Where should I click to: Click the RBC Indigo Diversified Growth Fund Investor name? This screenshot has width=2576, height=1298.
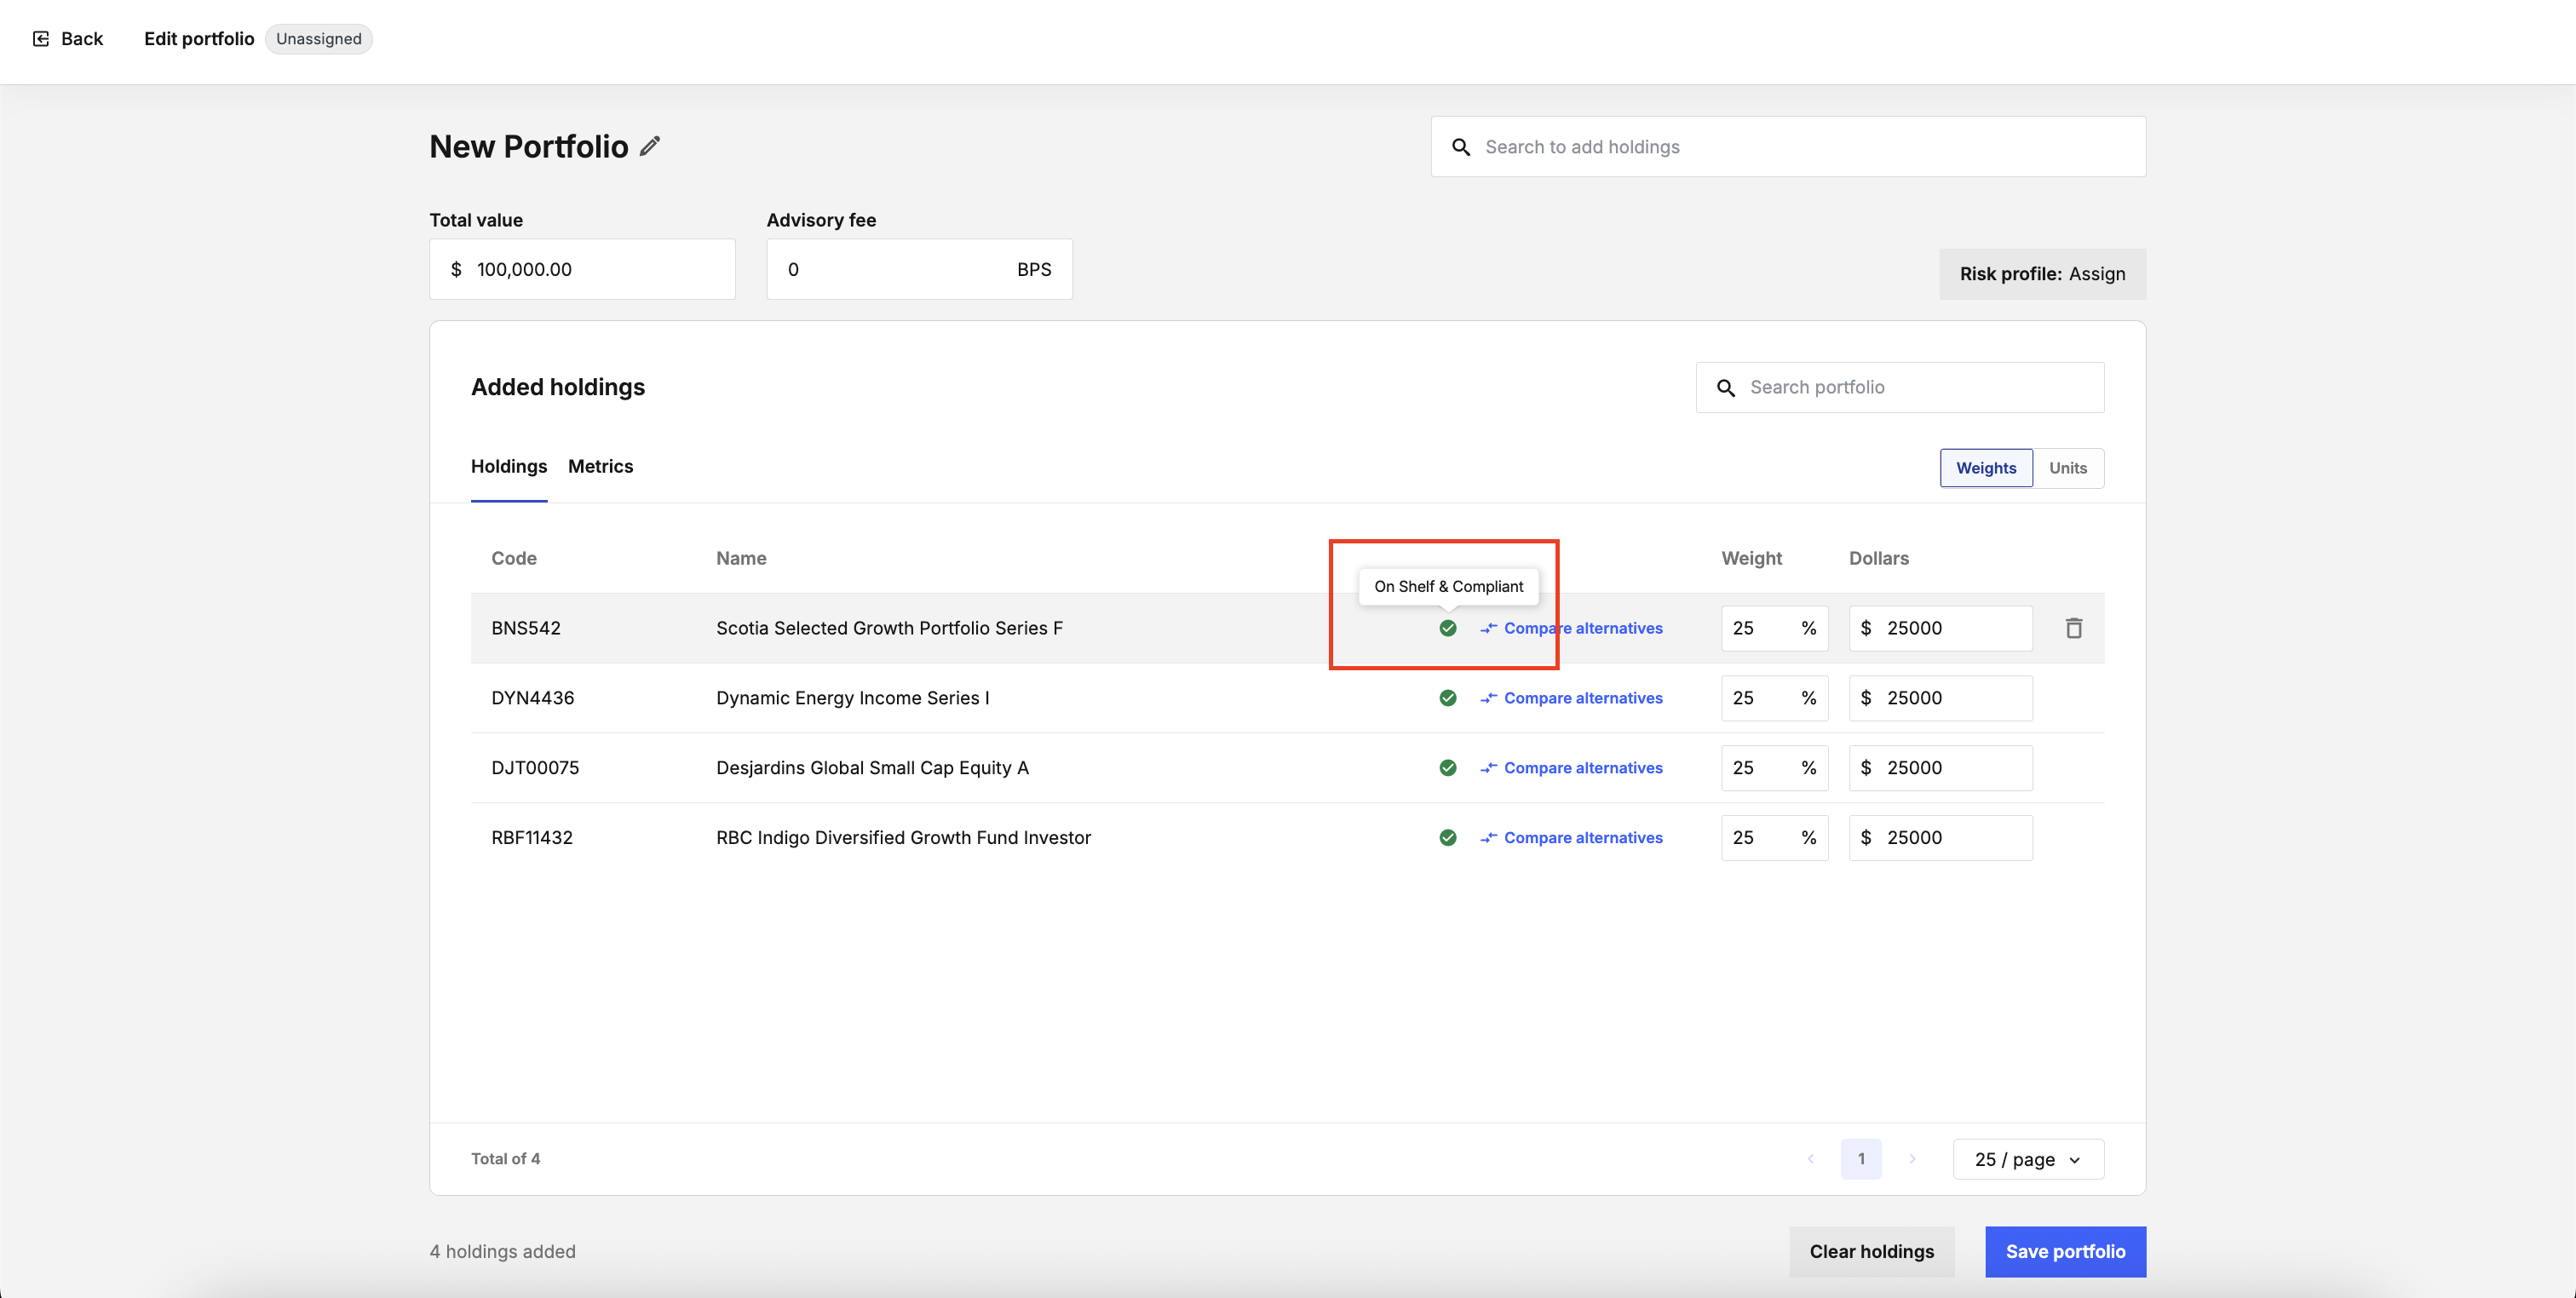tap(903, 838)
